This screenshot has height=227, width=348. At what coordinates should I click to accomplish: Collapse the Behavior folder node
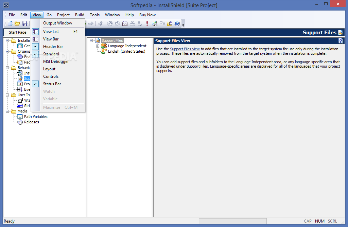(7, 68)
